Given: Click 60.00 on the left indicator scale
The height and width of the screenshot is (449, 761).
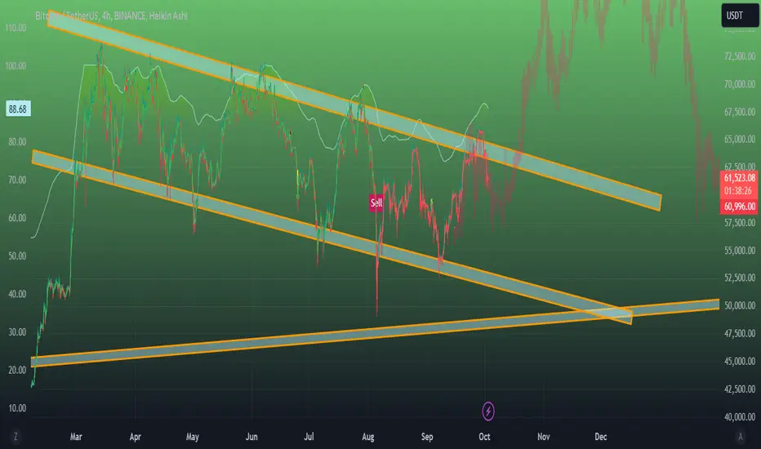Looking at the screenshot, I should coord(17,218).
